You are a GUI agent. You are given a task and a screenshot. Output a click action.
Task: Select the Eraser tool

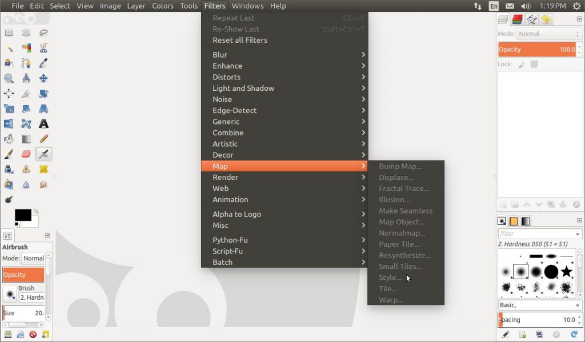(26, 153)
